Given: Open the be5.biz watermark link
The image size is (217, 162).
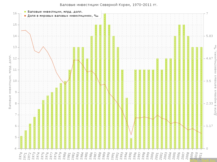Looking at the screenshot, I should click(203, 160).
